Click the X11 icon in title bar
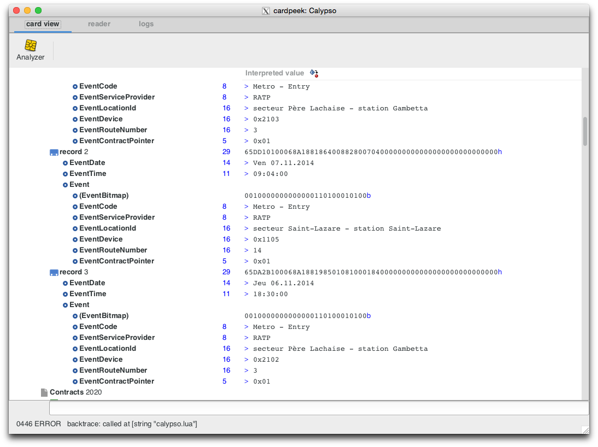This screenshot has height=447, width=598. [x=266, y=11]
